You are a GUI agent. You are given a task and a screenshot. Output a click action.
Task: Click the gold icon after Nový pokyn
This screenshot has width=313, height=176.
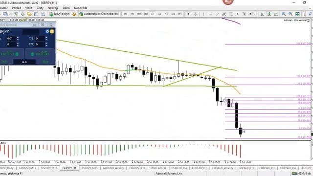pyautogui.click(x=74, y=14)
